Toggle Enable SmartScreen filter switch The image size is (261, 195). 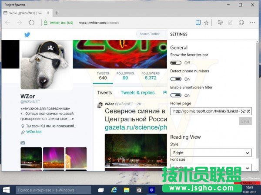pos(176,95)
